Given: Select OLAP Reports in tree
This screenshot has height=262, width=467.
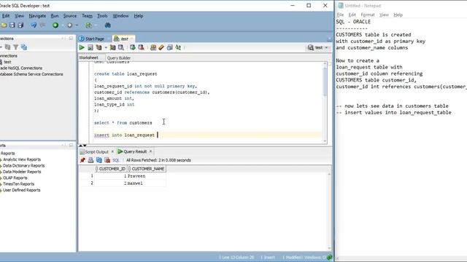Looking at the screenshot, I should [15, 178].
